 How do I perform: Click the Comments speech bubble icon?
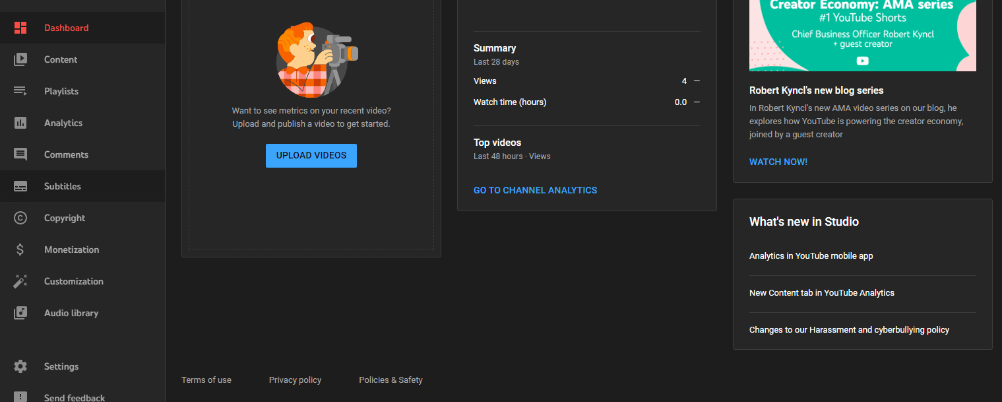(x=20, y=154)
